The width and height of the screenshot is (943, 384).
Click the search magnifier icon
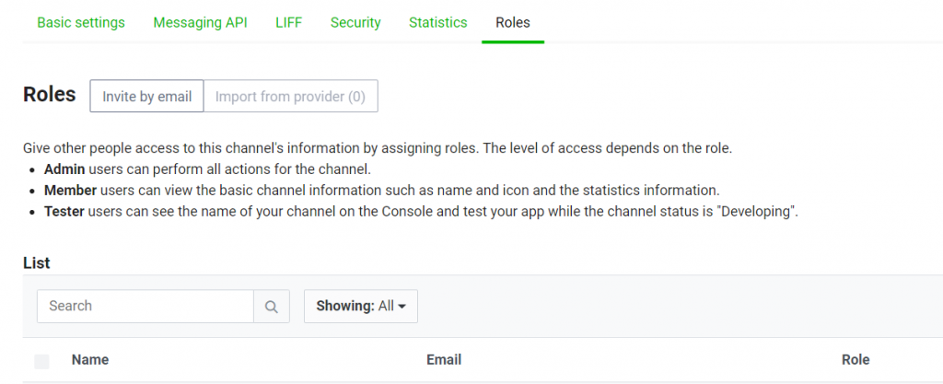271,307
